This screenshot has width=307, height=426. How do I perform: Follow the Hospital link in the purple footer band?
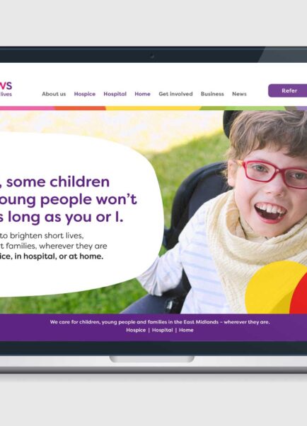(162, 330)
